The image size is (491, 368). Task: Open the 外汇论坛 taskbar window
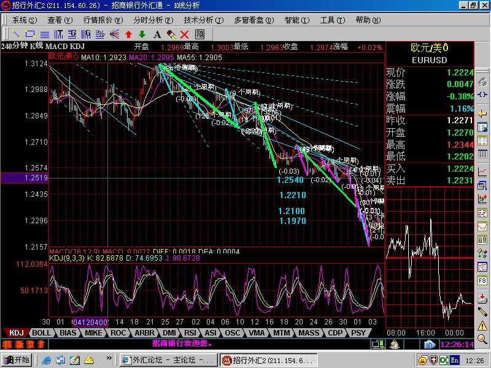coord(168,360)
